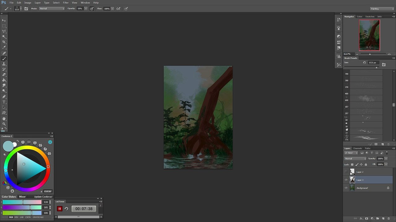Select the Dodge tool
The height and width of the screenshot is (222, 396).
tap(4, 91)
